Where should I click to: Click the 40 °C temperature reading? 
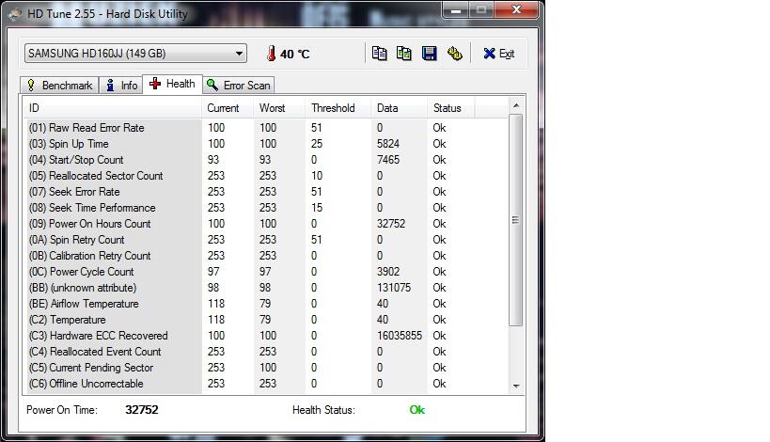coord(294,54)
